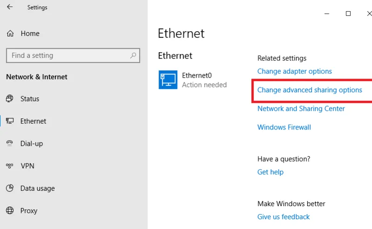Image resolution: width=372 pixels, height=229 pixels.
Task: Click the search magnifier icon
Action: tap(133, 55)
